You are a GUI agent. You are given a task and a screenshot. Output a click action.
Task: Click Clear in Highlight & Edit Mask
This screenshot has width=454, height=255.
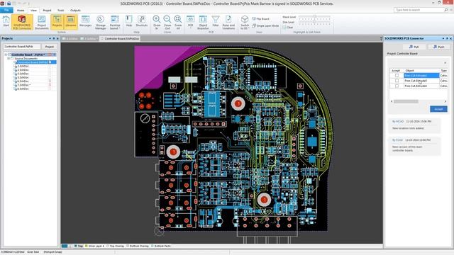point(288,28)
